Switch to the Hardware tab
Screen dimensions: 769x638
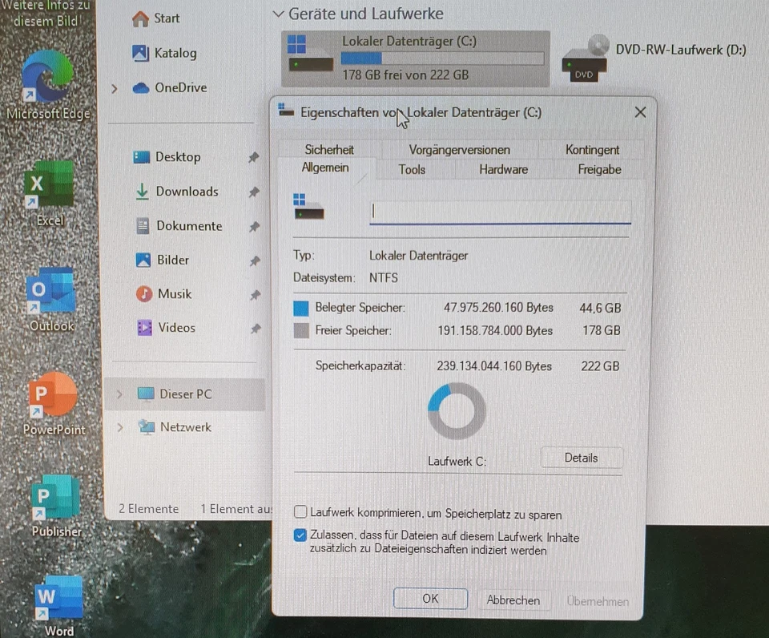[503, 169]
